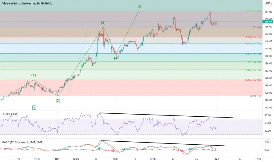Click Elliott wave label (3)
This screenshot has height=162, width=274.
(103, 23)
